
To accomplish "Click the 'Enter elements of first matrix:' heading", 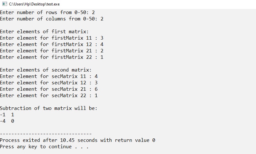I will tap(44, 31).
